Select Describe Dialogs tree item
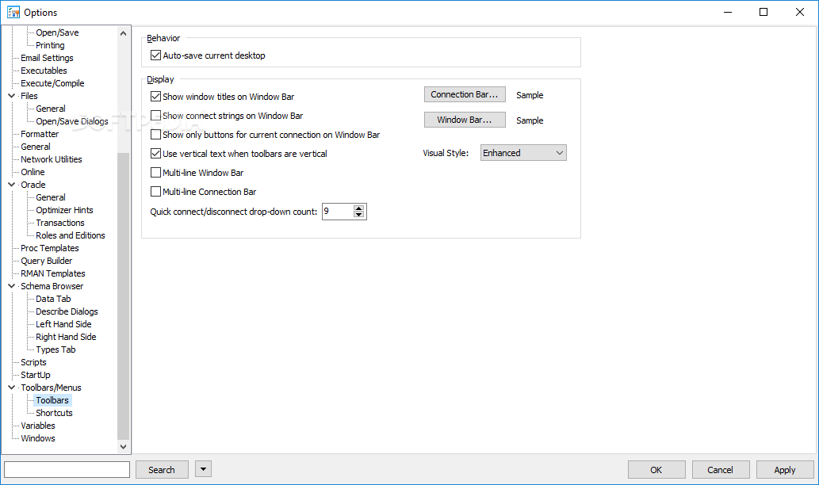Viewport: 819px width, 485px height. pos(67,311)
